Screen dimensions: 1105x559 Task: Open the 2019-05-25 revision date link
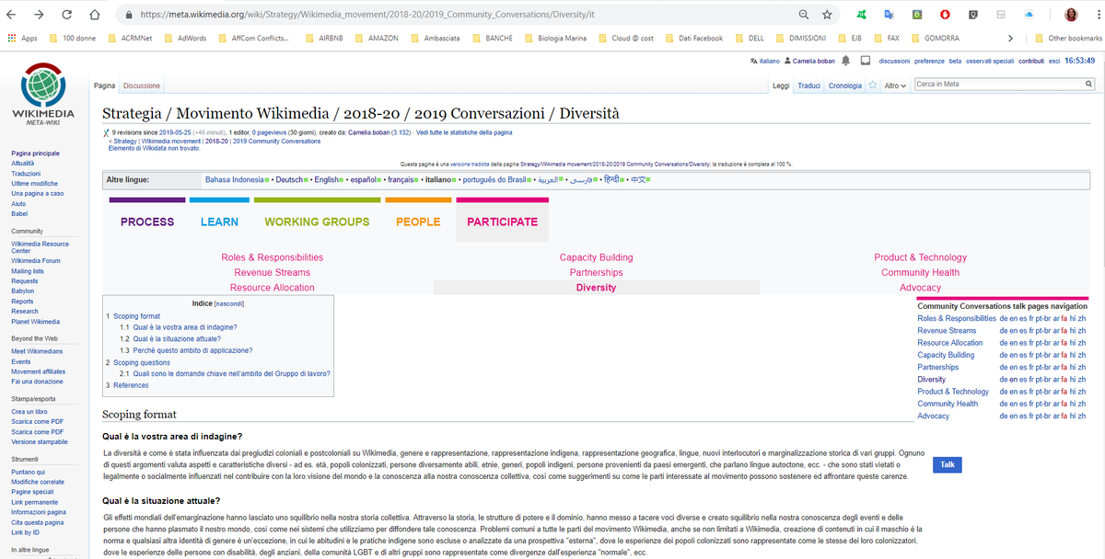[173, 132]
